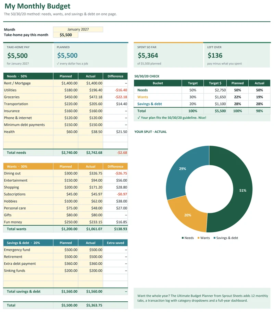Screen dimensions: 274x312
Task: Select Subscriptions difference -$0.97
Action: pyautogui.click(x=115, y=194)
